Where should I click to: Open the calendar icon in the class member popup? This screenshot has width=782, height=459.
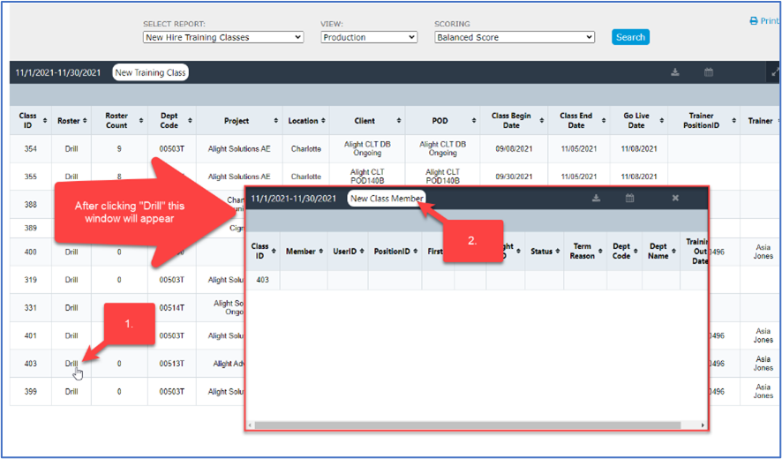point(630,199)
